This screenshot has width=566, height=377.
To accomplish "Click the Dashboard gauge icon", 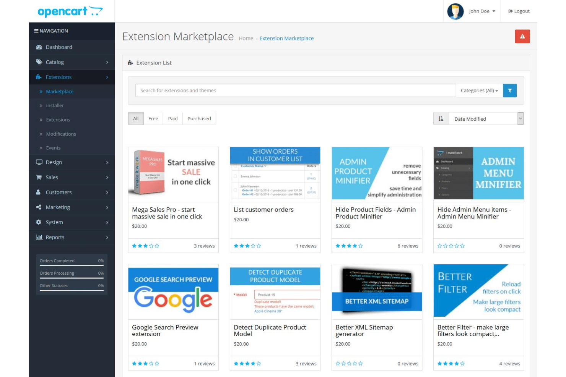I will [39, 47].
